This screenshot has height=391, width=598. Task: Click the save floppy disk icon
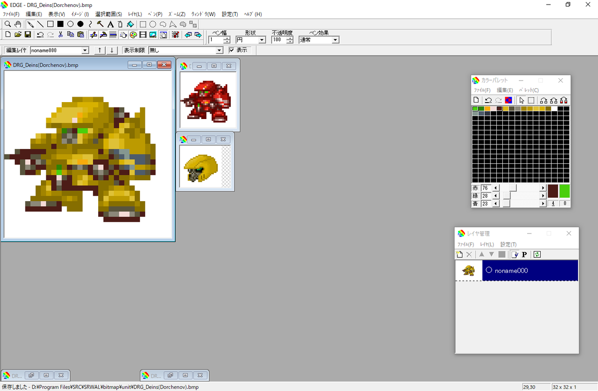point(28,35)
